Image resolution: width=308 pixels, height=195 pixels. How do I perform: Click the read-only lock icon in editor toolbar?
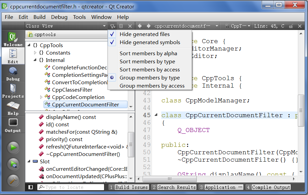click(291, 26)
